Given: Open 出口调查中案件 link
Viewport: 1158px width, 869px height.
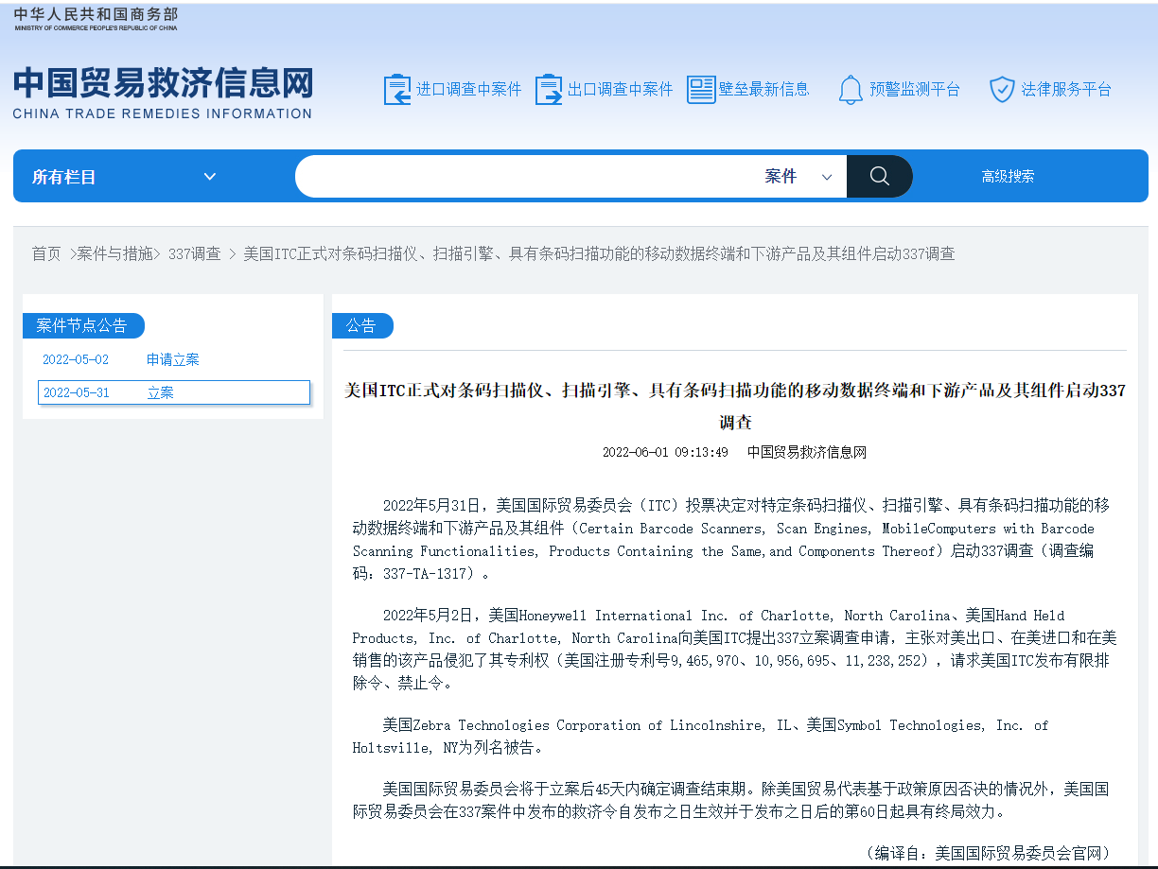Looking at the screenshot, I should click(x=621, y=90).
